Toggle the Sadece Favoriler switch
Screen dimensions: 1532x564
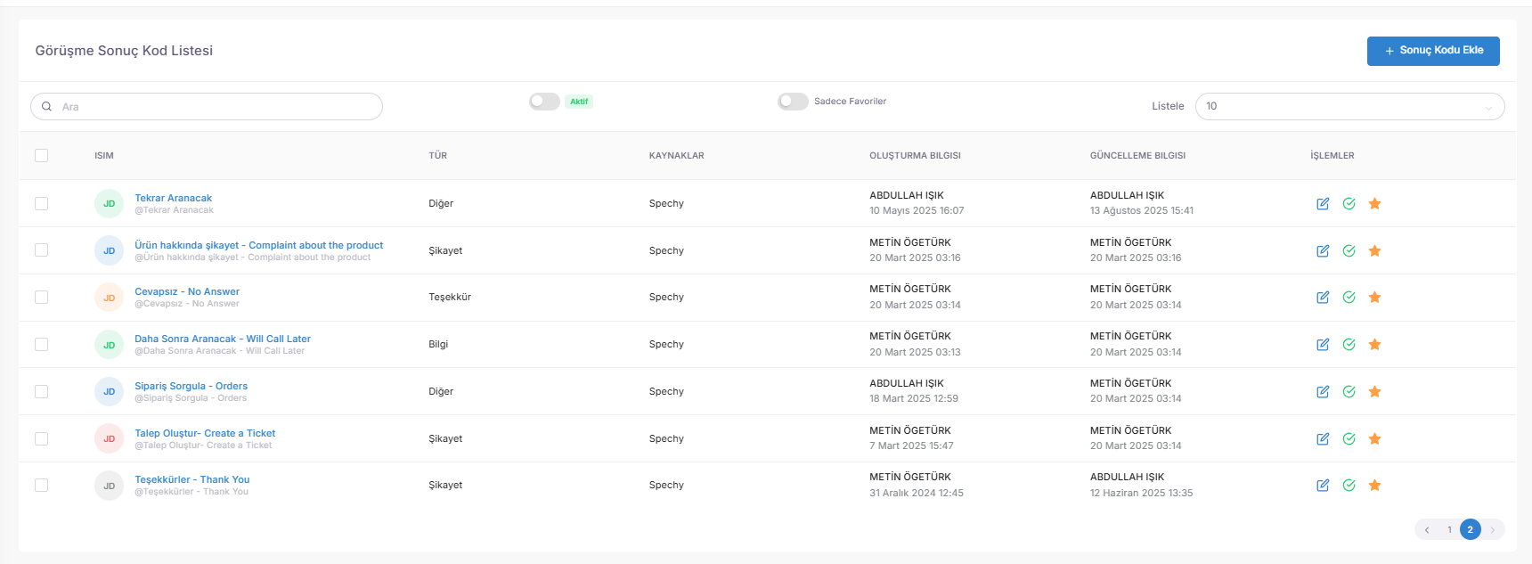click(x=793, y=102)
